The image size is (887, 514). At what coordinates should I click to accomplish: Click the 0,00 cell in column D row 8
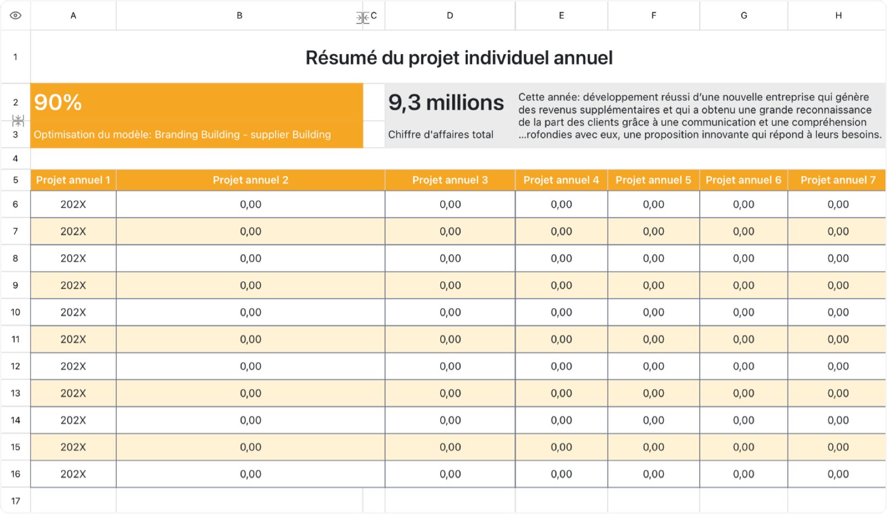tap(450, 259)
